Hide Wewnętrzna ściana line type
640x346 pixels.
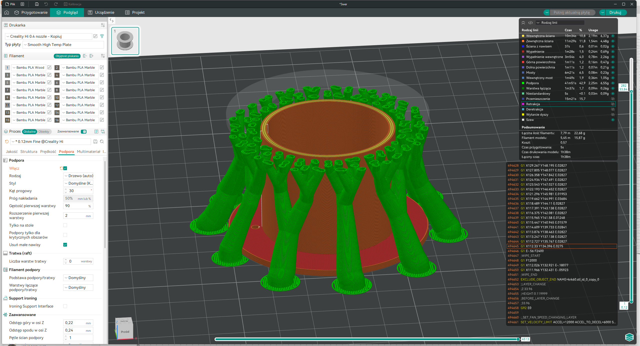(613, 36)
